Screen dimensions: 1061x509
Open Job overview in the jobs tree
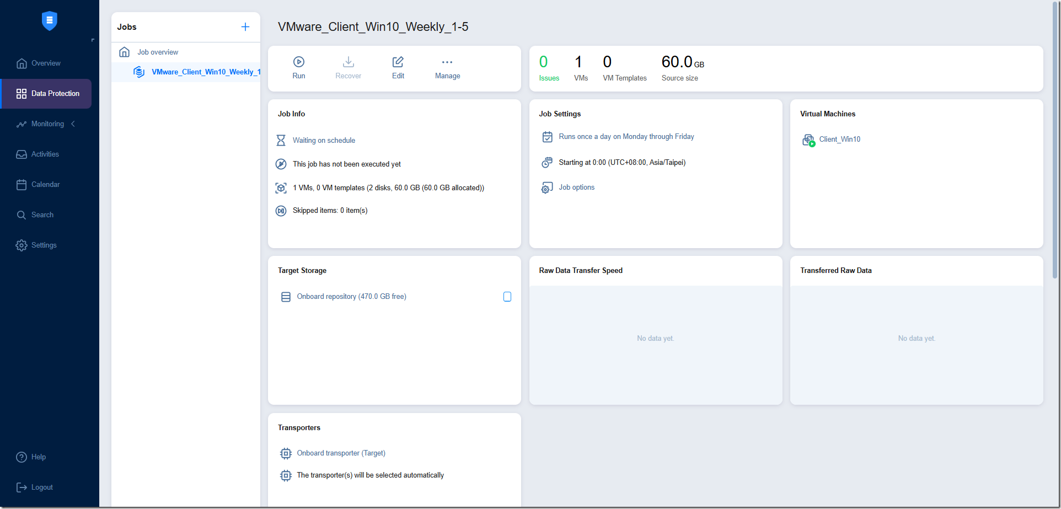[x=158, y=52]
